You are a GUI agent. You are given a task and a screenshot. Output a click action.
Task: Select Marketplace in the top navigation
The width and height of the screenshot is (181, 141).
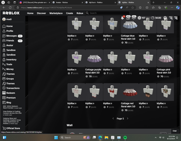tap(56, 13)
